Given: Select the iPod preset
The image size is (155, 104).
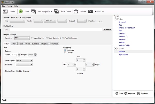Looking at the screenshot, I should click(120, 25).
